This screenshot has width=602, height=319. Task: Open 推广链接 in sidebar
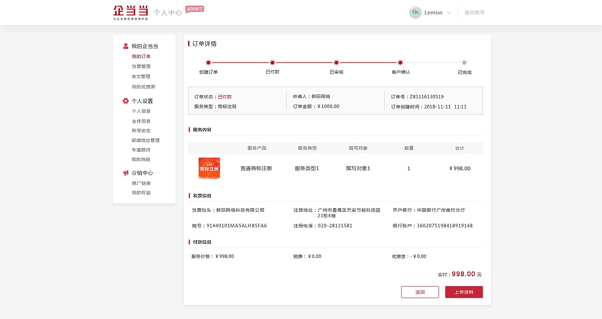point(141,183)
